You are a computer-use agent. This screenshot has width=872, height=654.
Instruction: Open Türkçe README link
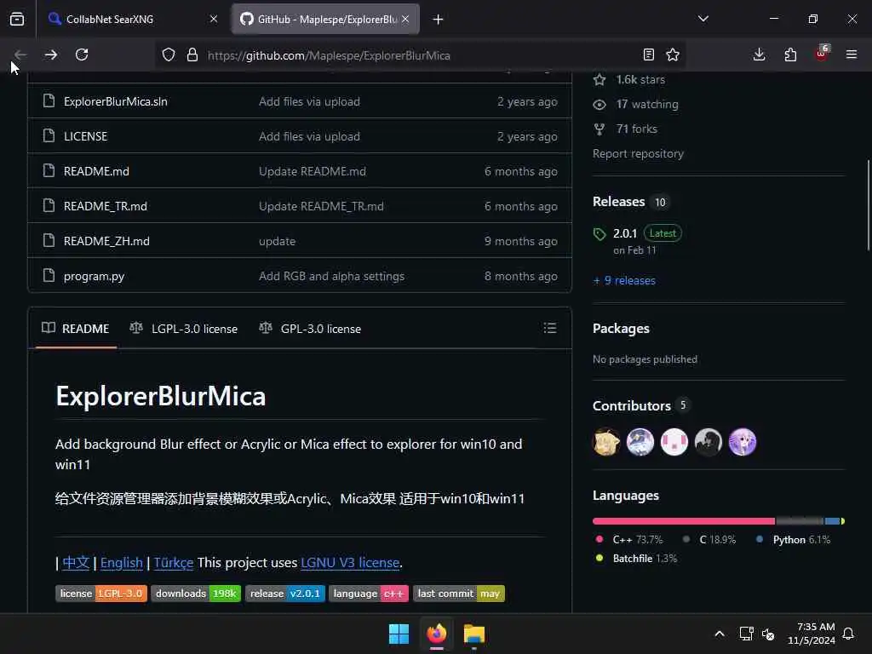click(x=174, y=563)
